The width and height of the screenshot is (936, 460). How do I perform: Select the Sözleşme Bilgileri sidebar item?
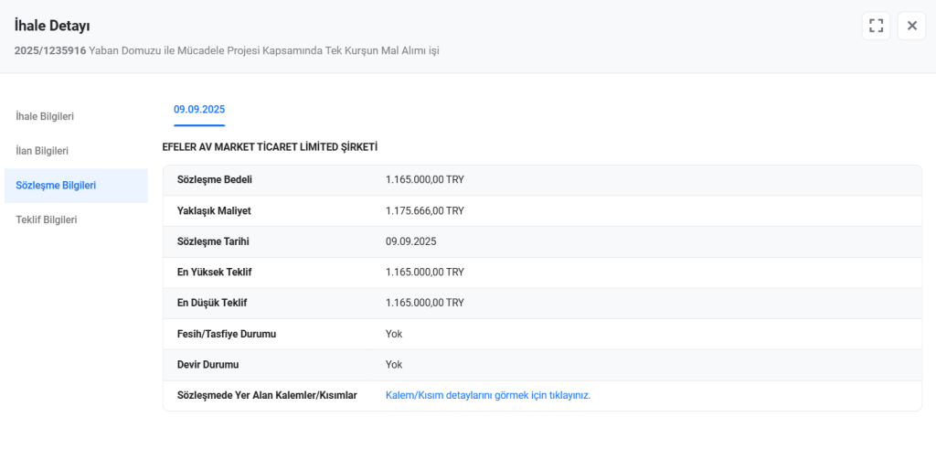[56, 186]
